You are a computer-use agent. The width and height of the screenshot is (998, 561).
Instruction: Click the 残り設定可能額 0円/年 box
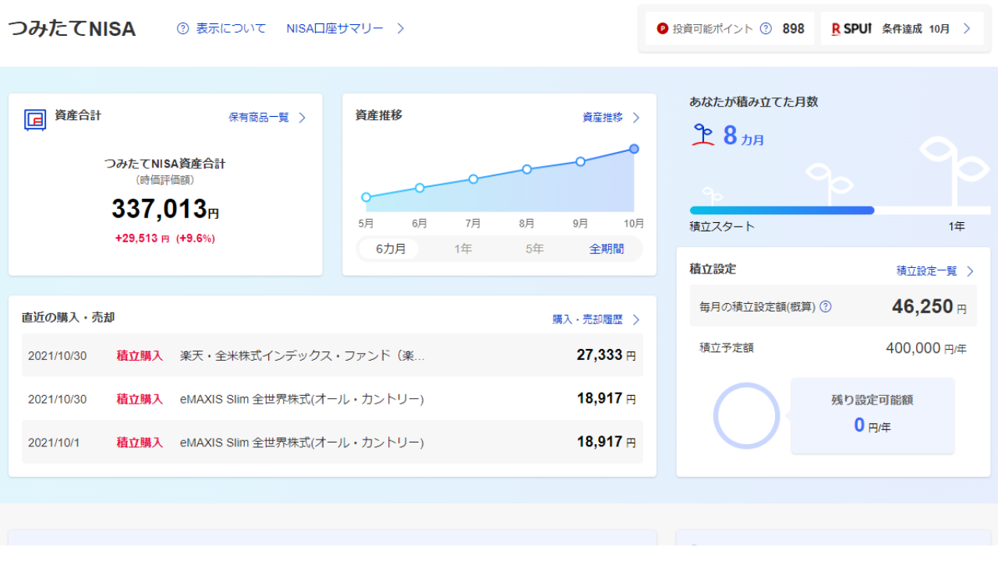[x=872, y=415]
